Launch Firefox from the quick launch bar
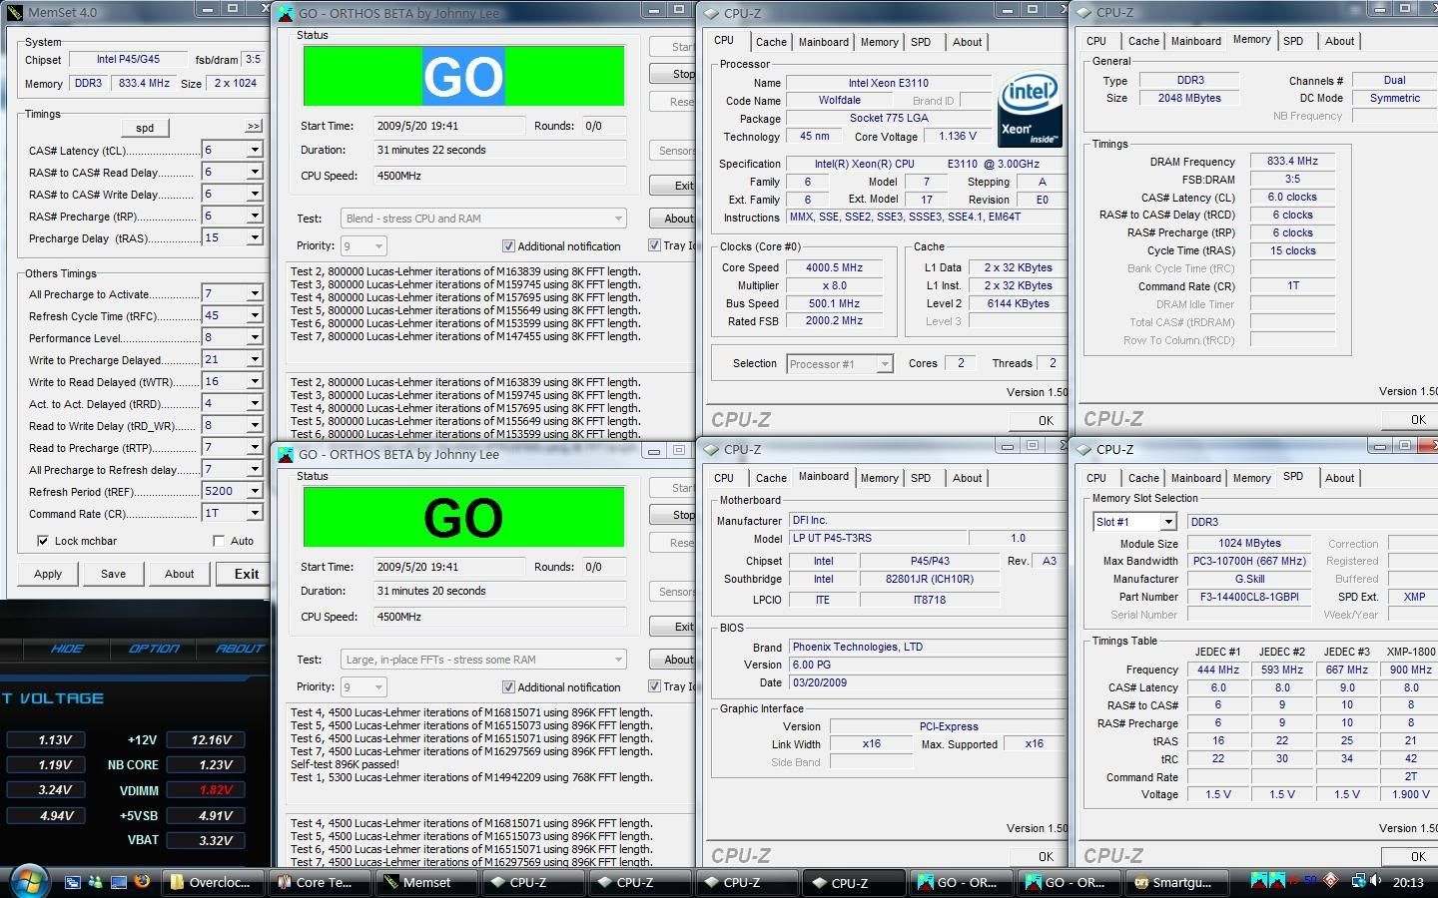The image size is (1438, 898). 142,882
